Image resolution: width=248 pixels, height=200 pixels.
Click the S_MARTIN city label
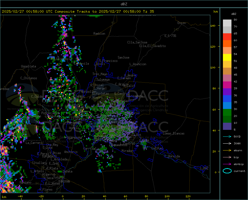coord(114,122)
